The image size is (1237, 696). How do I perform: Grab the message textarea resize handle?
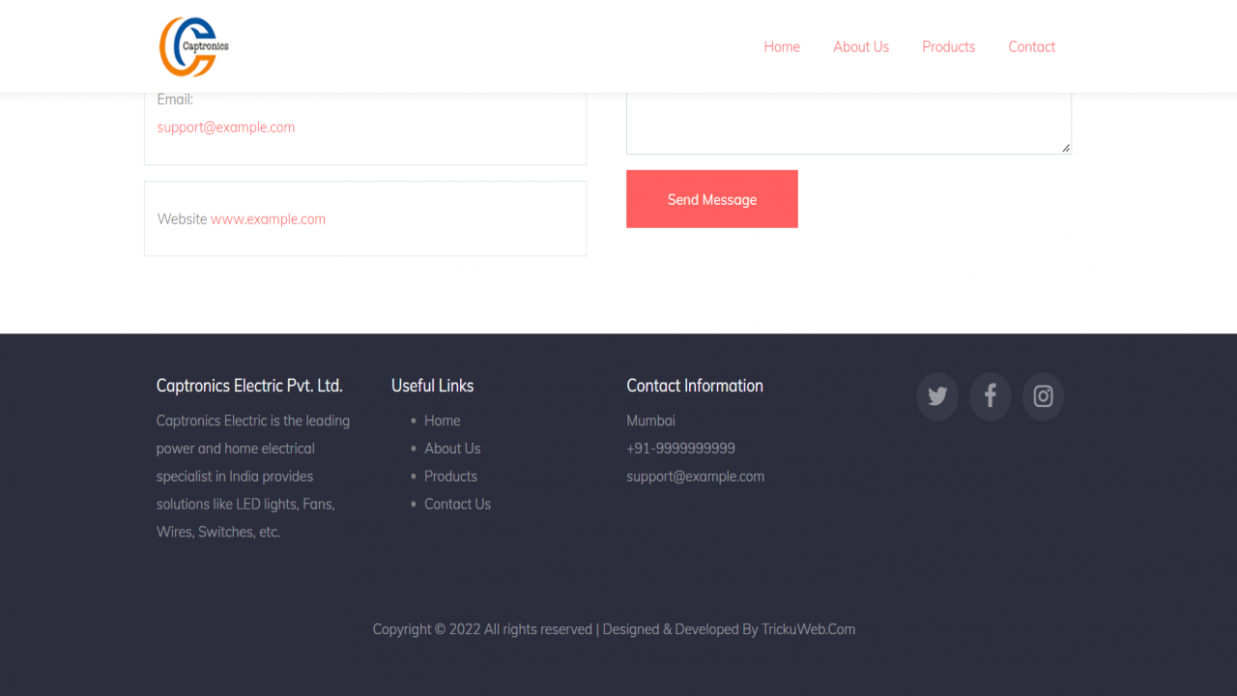point(1066,148)
